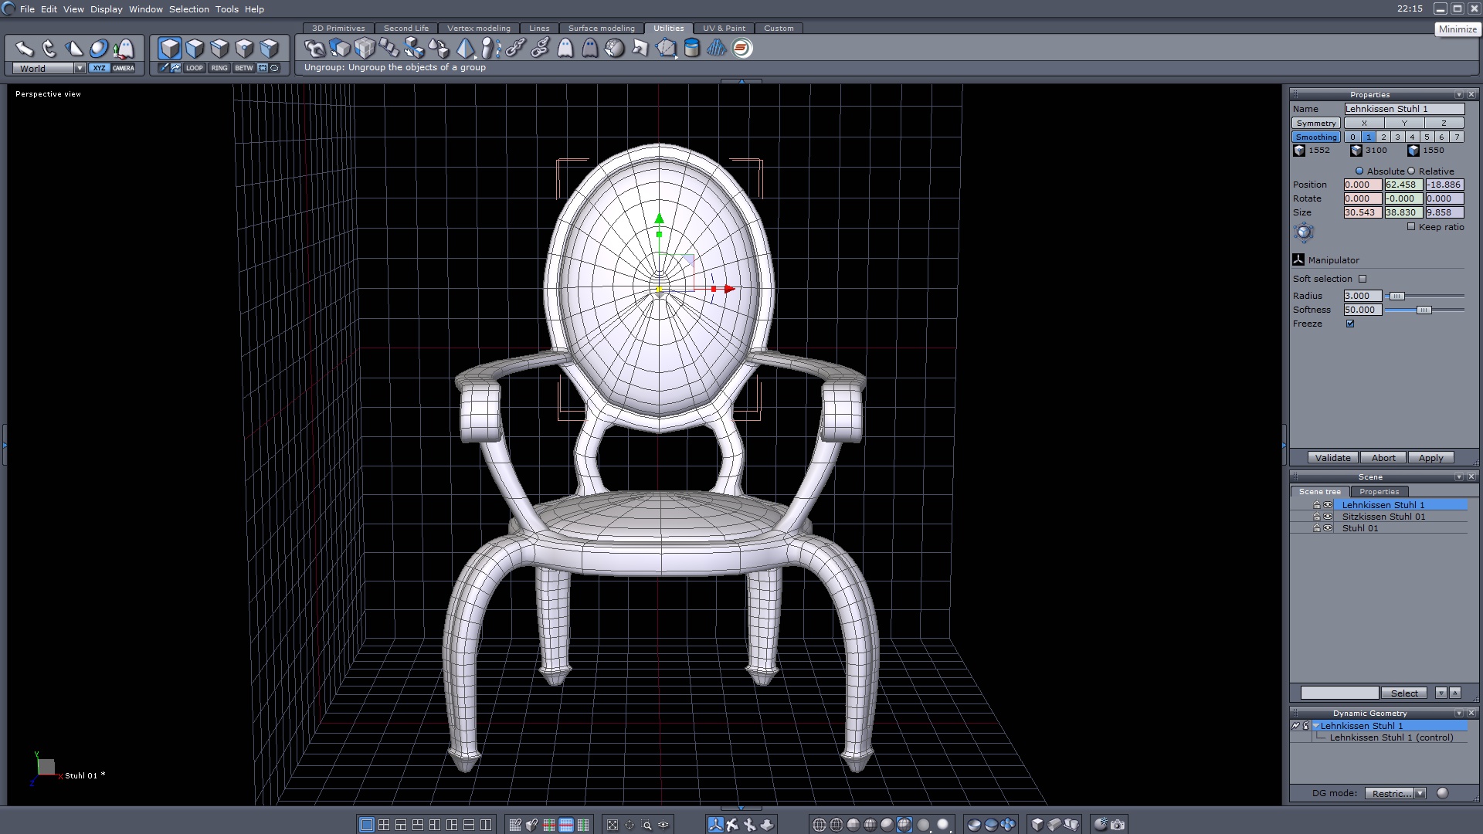This screenshot has width=1483, height=834.
Task: Click the XYZ axis mode button
Action: (x=99, y=68)
